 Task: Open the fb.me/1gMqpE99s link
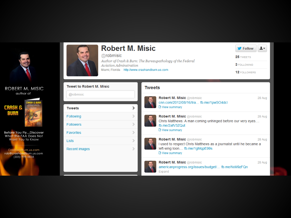point(198,148)
